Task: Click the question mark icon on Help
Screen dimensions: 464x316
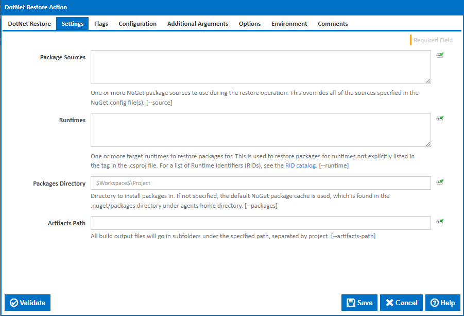Action: pos(435,303)
